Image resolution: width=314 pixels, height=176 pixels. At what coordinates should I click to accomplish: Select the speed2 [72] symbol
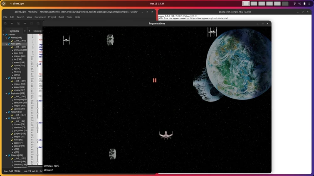[x=19, y=146]
